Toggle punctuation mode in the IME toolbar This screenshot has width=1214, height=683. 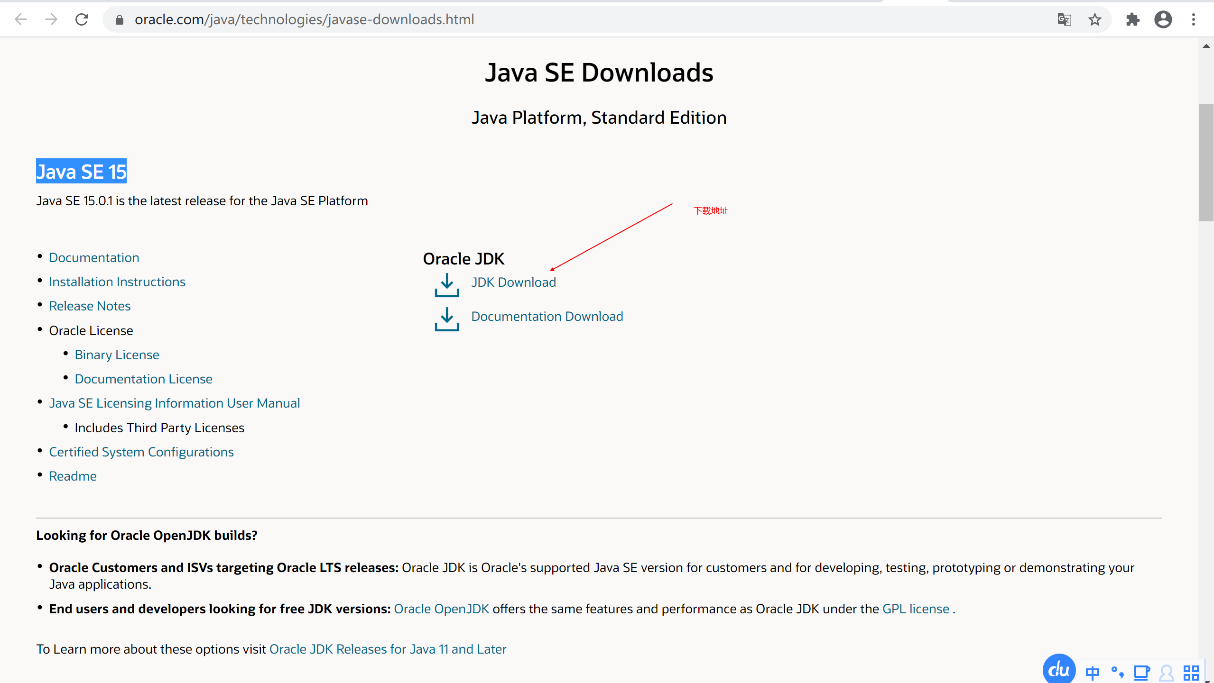[x=1117, y=672]
